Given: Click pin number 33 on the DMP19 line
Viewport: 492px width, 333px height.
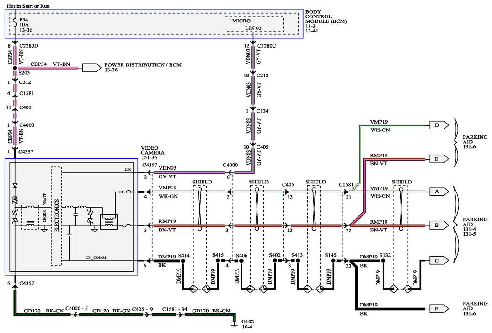Looking at the screenshot, I should 348,266.
